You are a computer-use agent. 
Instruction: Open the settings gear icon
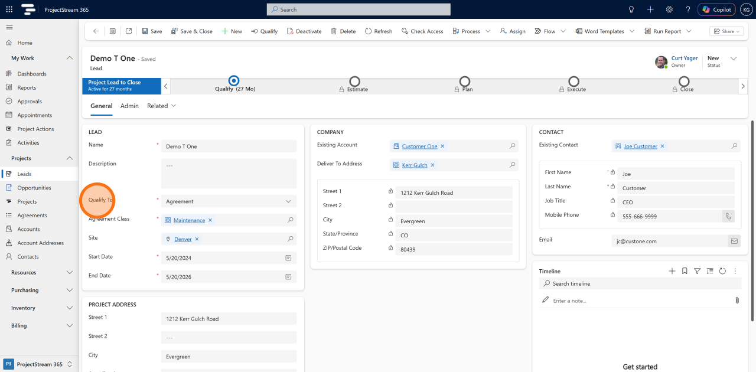[x=669, y=9]
